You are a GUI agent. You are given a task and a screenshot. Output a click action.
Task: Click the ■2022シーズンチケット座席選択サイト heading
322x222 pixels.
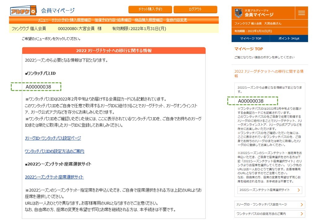[58, 164]
